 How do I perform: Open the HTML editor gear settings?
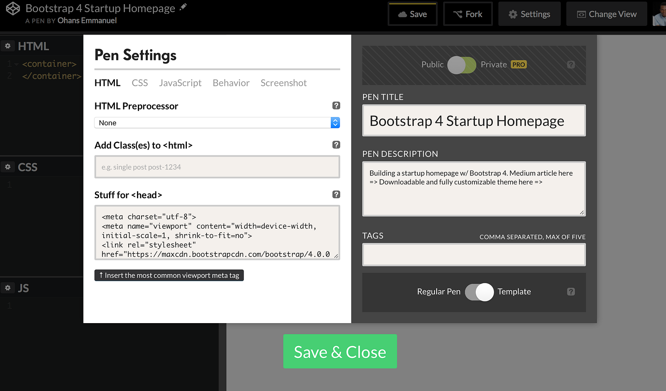tap(7, 46)
